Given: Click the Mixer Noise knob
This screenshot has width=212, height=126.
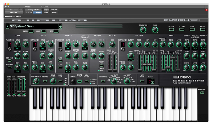Looking at the screenshot, I should click(101, 56).
